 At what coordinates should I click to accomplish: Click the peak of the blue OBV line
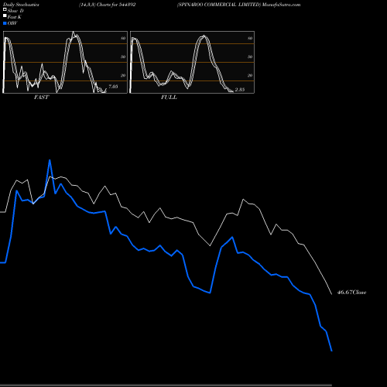50,160
